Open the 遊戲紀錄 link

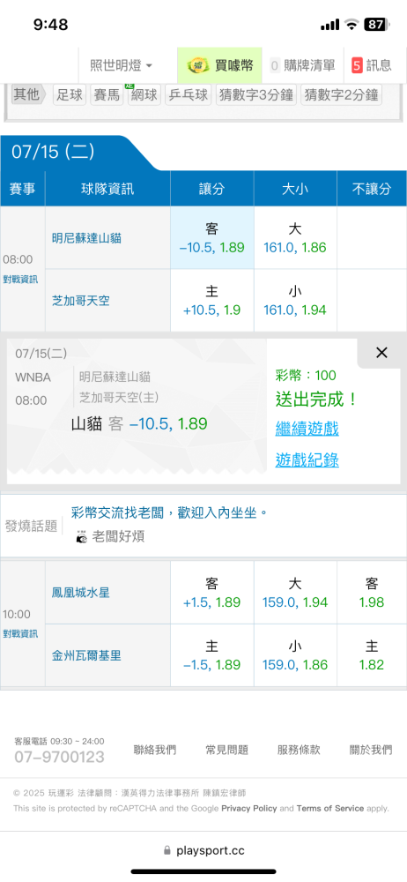(307, 460)
